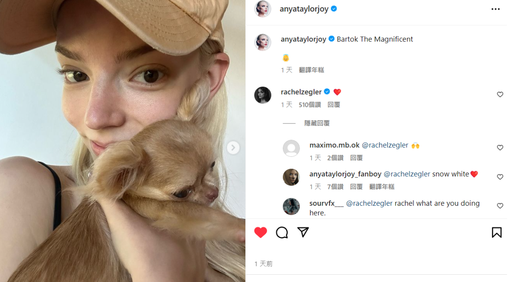Click the share paper-plane icon

303,232
